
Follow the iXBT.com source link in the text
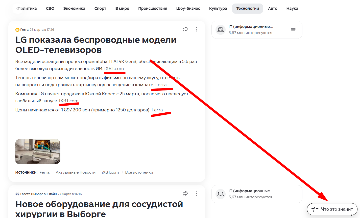click(114, 68)
